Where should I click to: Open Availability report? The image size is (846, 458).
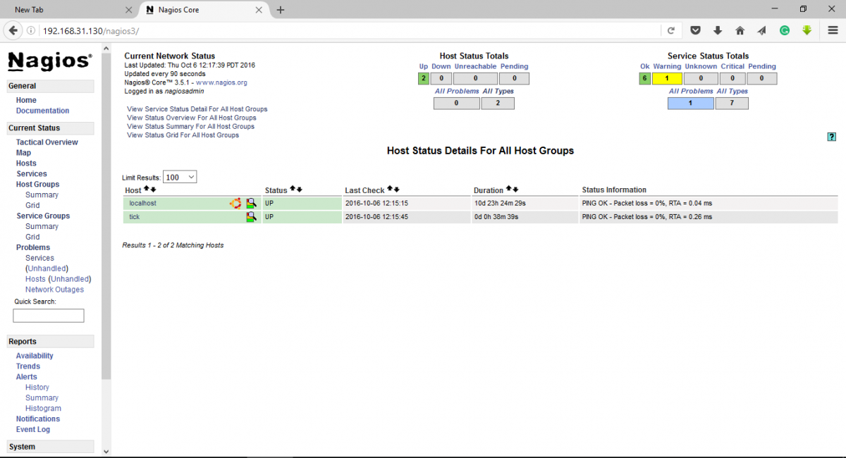[x=35, y=356]
